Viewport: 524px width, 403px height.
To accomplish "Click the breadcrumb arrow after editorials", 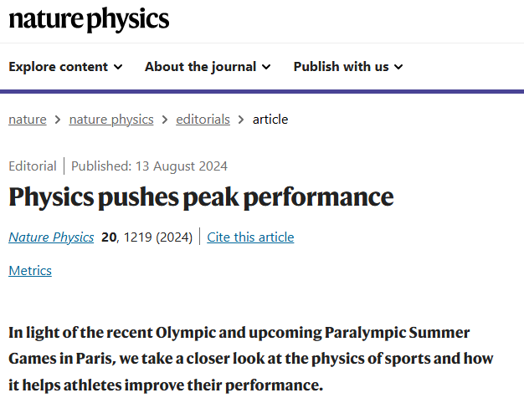I will pos(241,120).
